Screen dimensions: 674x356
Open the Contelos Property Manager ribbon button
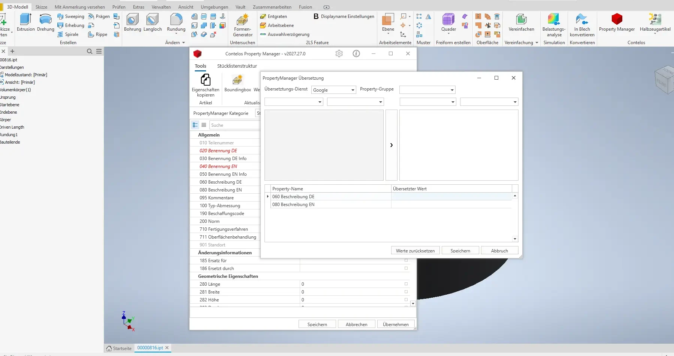click(617, 22)
